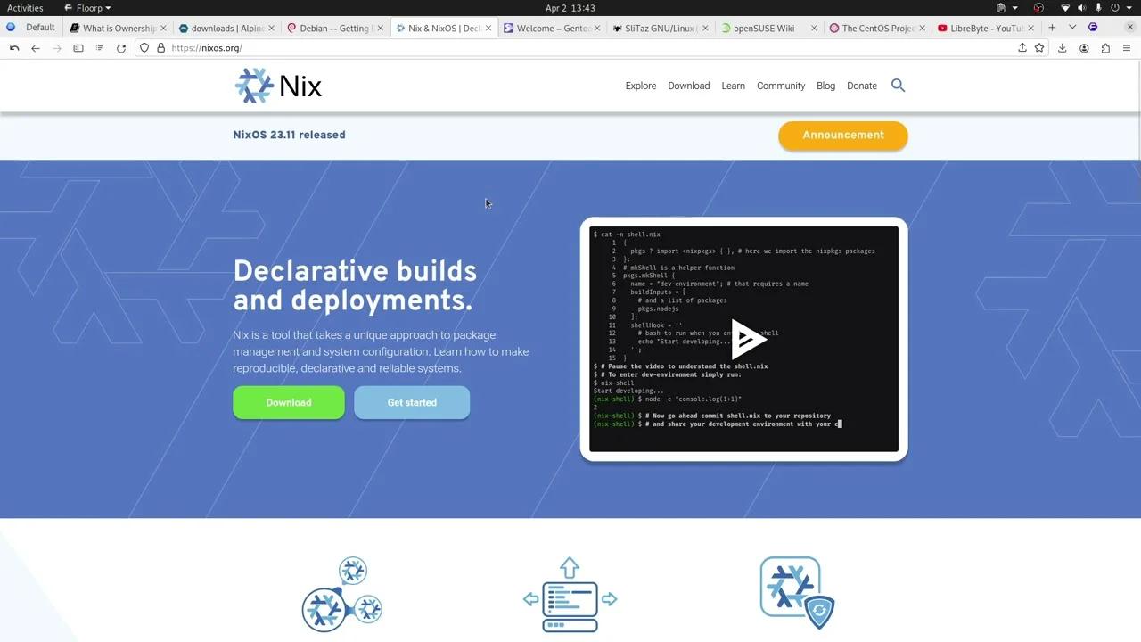This screenshot has height=642, width=1141.
Task: Click the window with arrows illustration
Action: (x=570, y=595)
